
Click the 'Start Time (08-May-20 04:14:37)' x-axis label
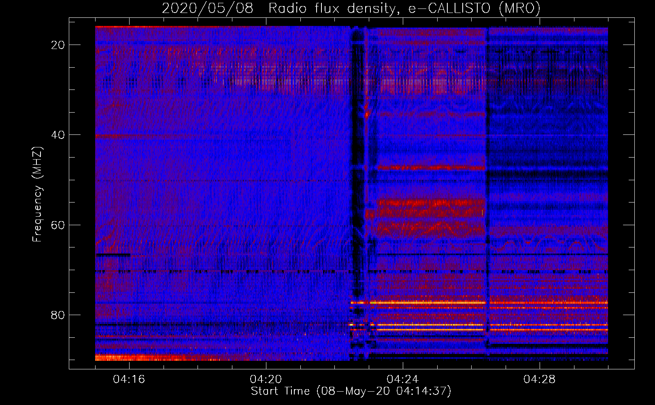tap(351, 391)
